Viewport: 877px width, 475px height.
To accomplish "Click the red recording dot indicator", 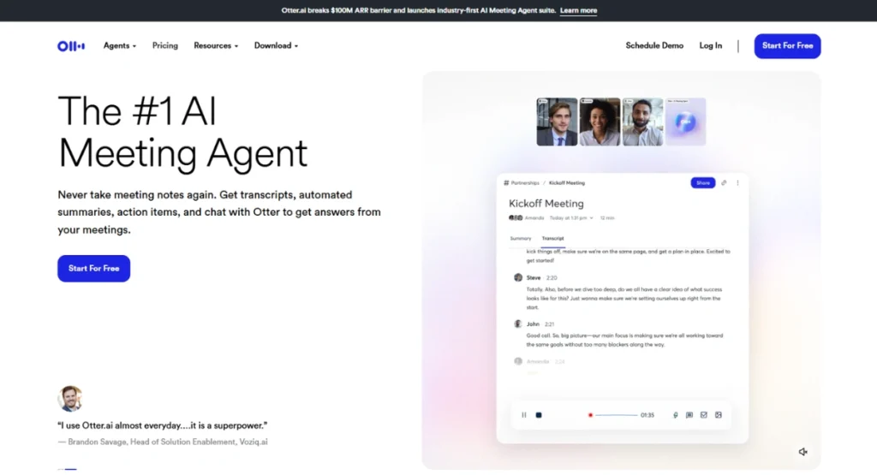I will pos(590,415).
